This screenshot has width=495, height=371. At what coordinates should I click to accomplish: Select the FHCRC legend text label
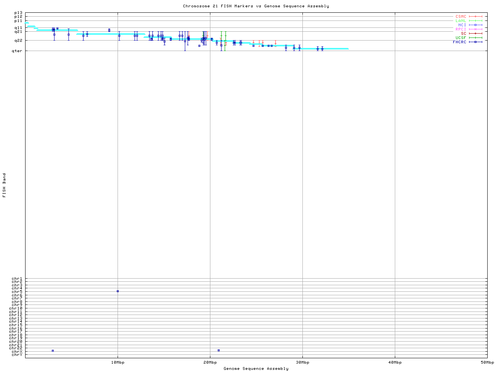[459, 42]
